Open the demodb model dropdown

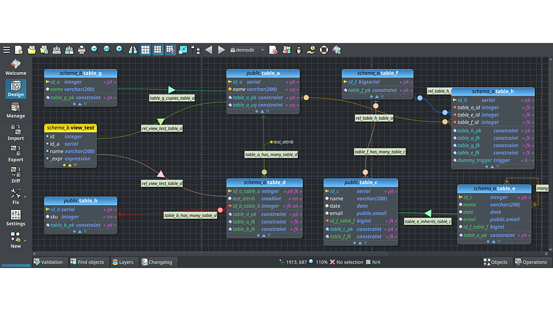247,50
